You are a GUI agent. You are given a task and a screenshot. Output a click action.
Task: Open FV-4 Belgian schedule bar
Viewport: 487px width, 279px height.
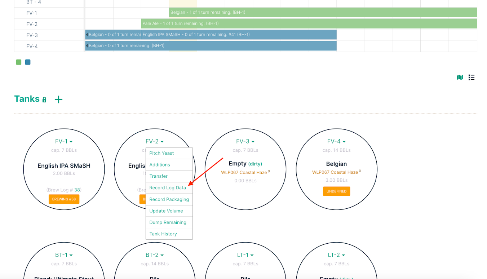point(211,46)
